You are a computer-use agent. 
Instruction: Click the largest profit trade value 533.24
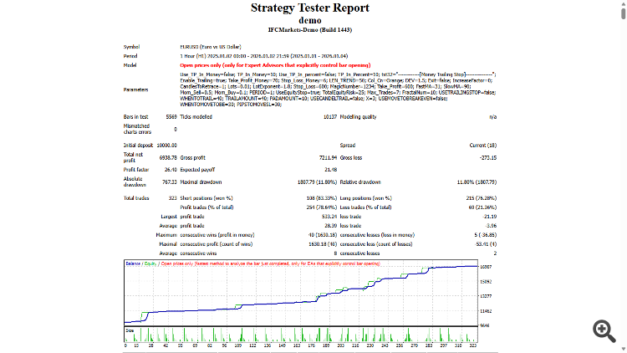(329, 217)
